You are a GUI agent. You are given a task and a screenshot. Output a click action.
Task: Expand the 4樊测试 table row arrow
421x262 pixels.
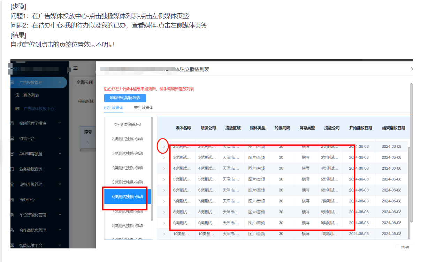coord(164,168)
